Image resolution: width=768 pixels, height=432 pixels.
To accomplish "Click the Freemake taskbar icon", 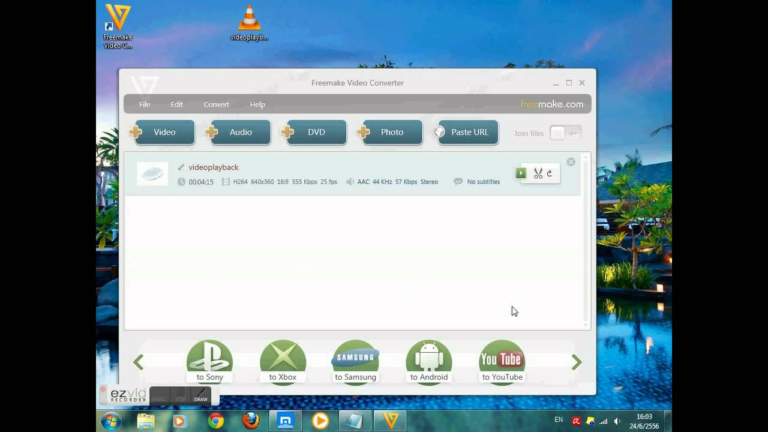I will 391,421.
